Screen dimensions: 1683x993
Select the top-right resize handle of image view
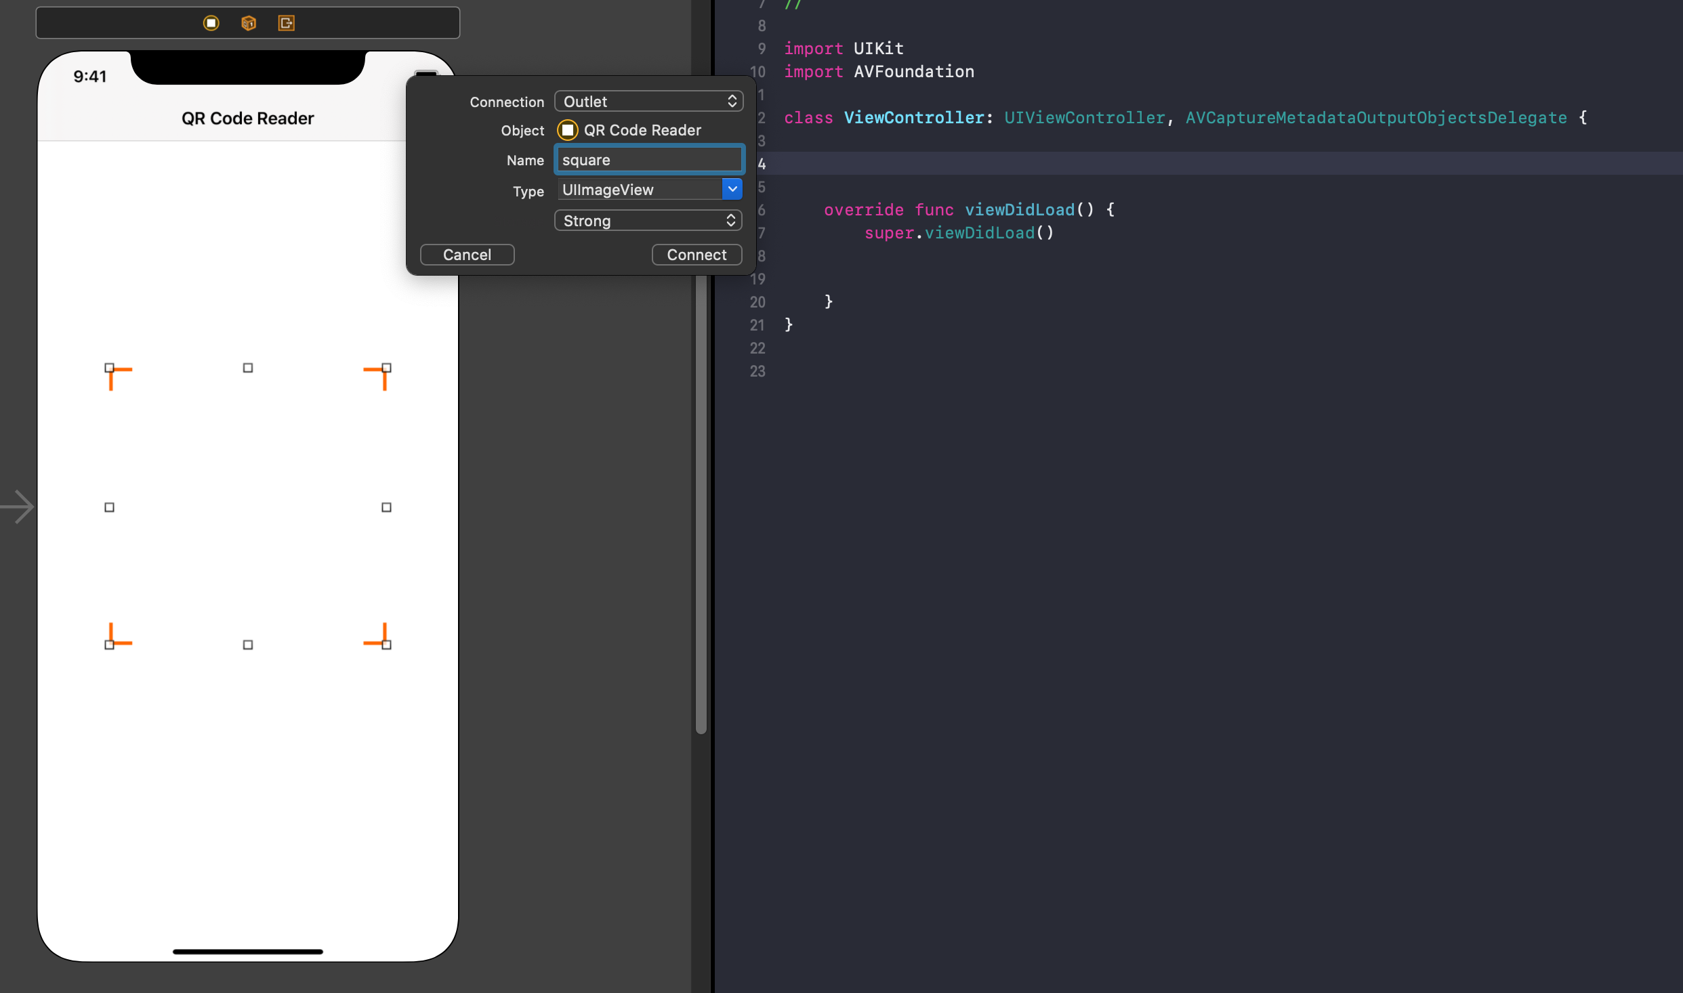(386, 368)
